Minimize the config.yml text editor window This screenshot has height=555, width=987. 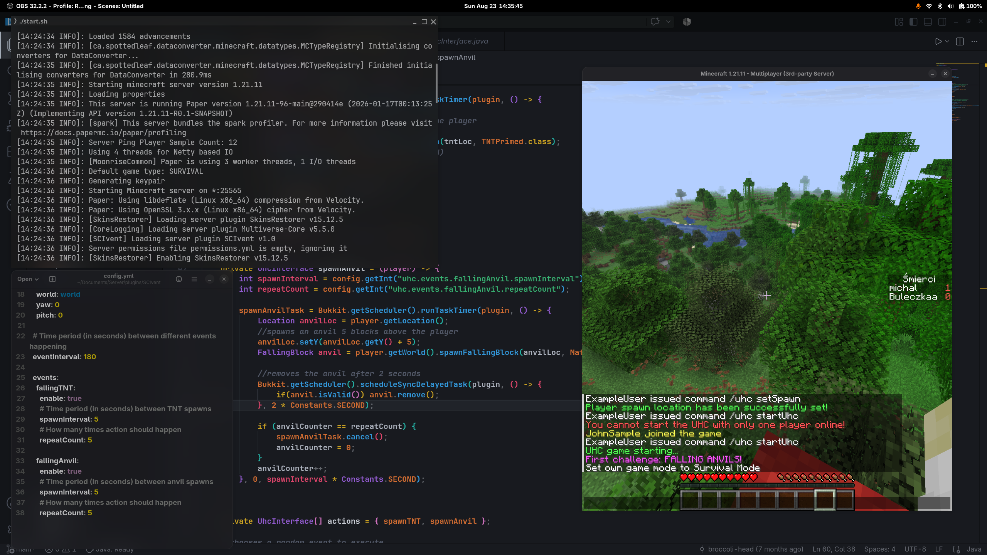point(210,279)
